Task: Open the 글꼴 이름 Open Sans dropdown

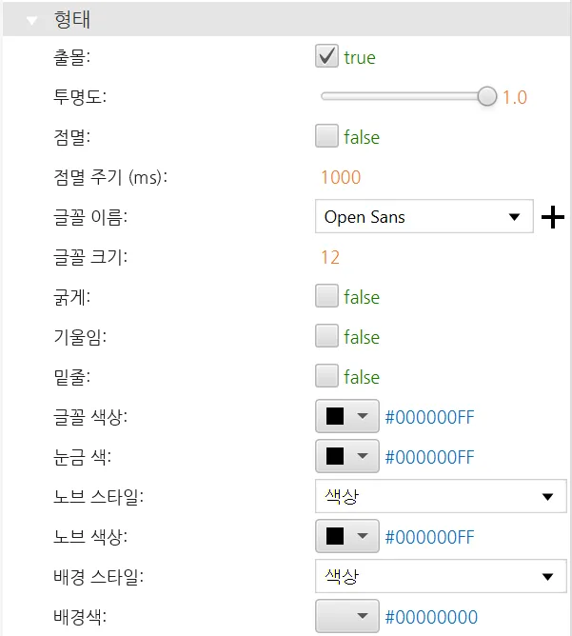Action: click(424, 217)
